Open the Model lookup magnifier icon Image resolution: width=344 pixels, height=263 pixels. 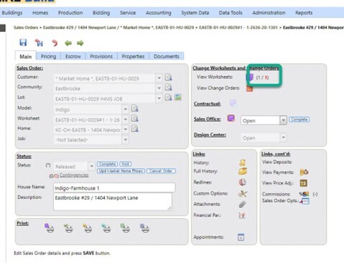click(x=135, y=109)
